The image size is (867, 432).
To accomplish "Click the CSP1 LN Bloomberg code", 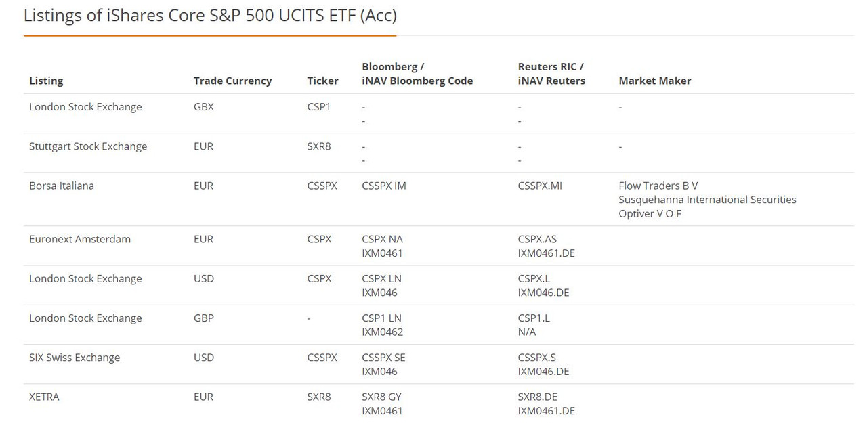I will (381, 318).
